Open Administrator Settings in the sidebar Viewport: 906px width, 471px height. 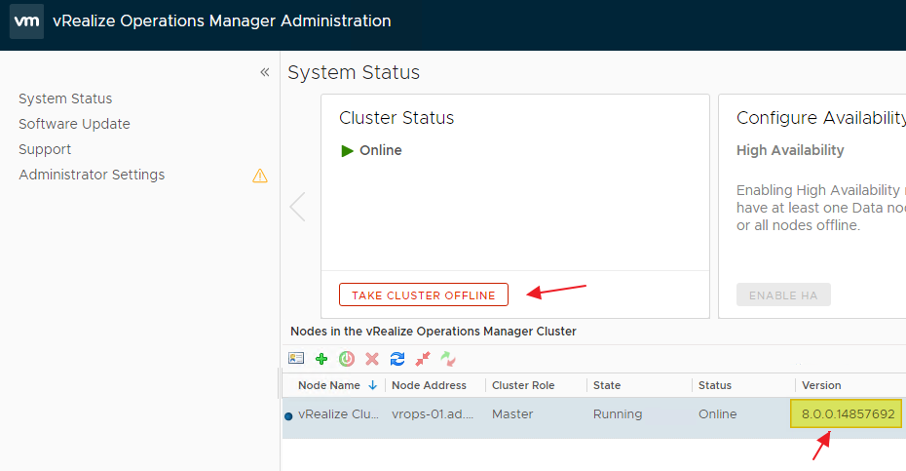click(x=92, y=175)
